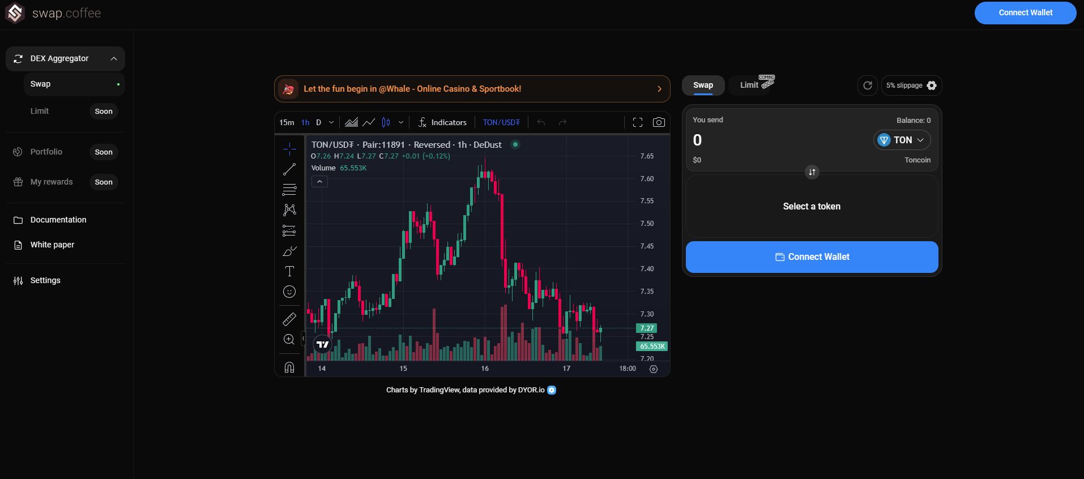Screen dimensions: 1084x479
Task: Collapse the chart legend indicator arrow
Action: pos(319,182)
